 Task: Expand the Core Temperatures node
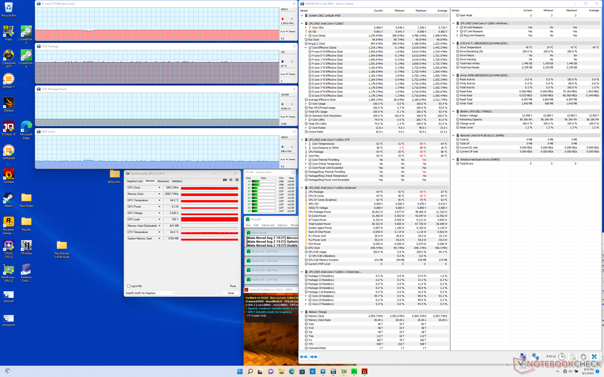306,144
